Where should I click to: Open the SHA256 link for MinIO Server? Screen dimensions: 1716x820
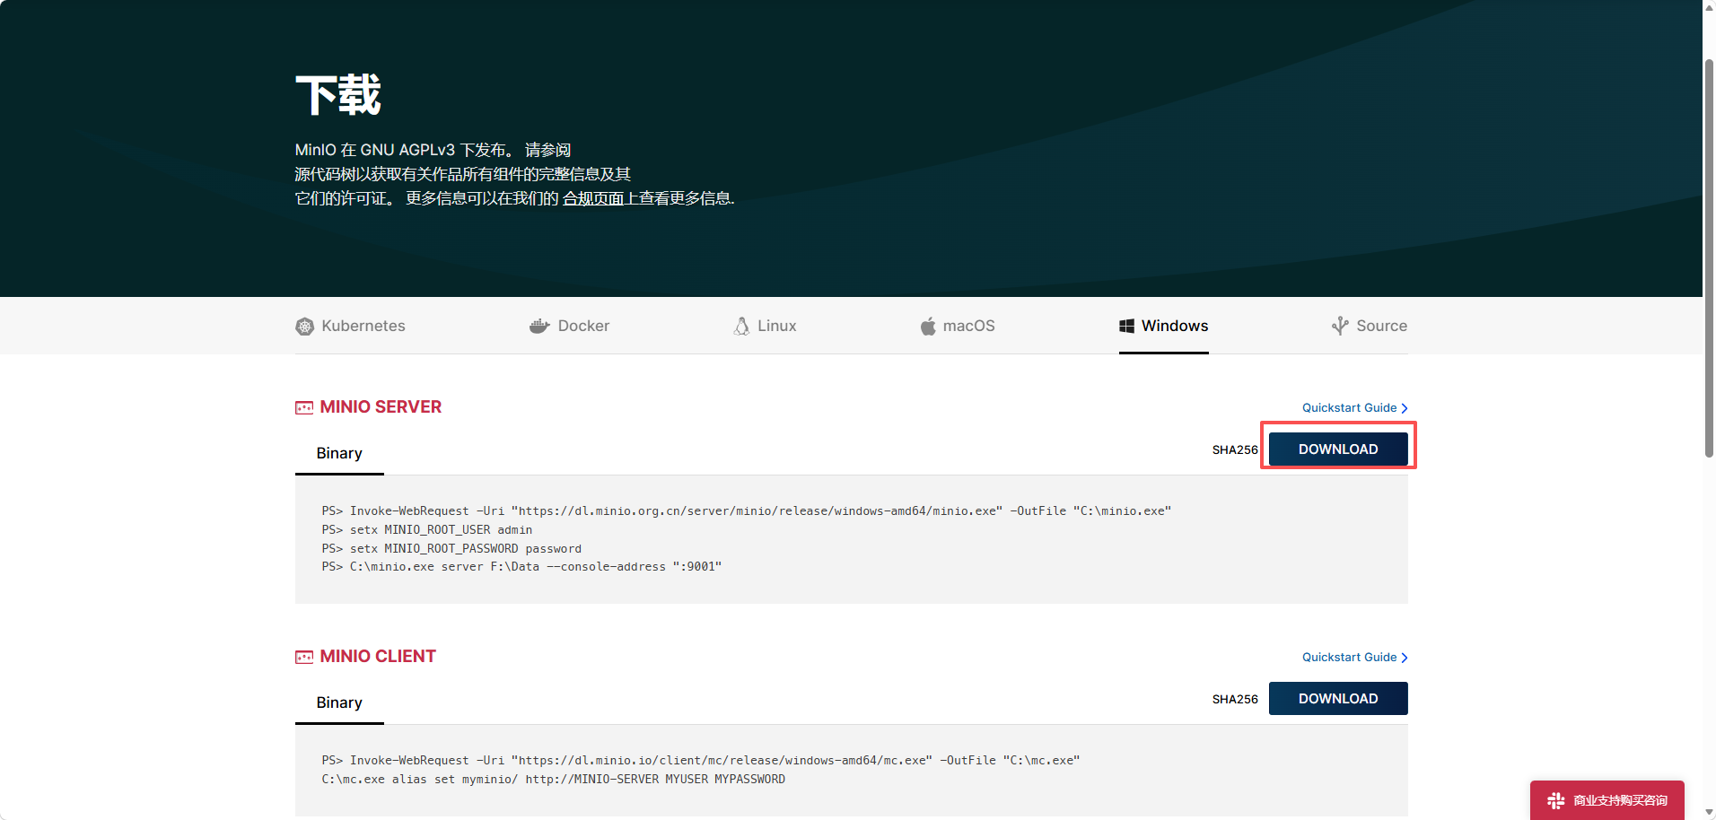[x=1235, y=450]
